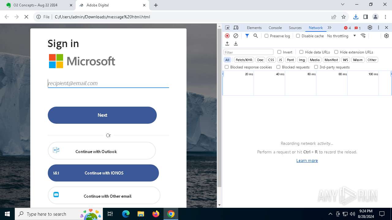Screen dimensions: 392x220
Task: Open File Explorer from the taskbar
Action: coord(141,214)
